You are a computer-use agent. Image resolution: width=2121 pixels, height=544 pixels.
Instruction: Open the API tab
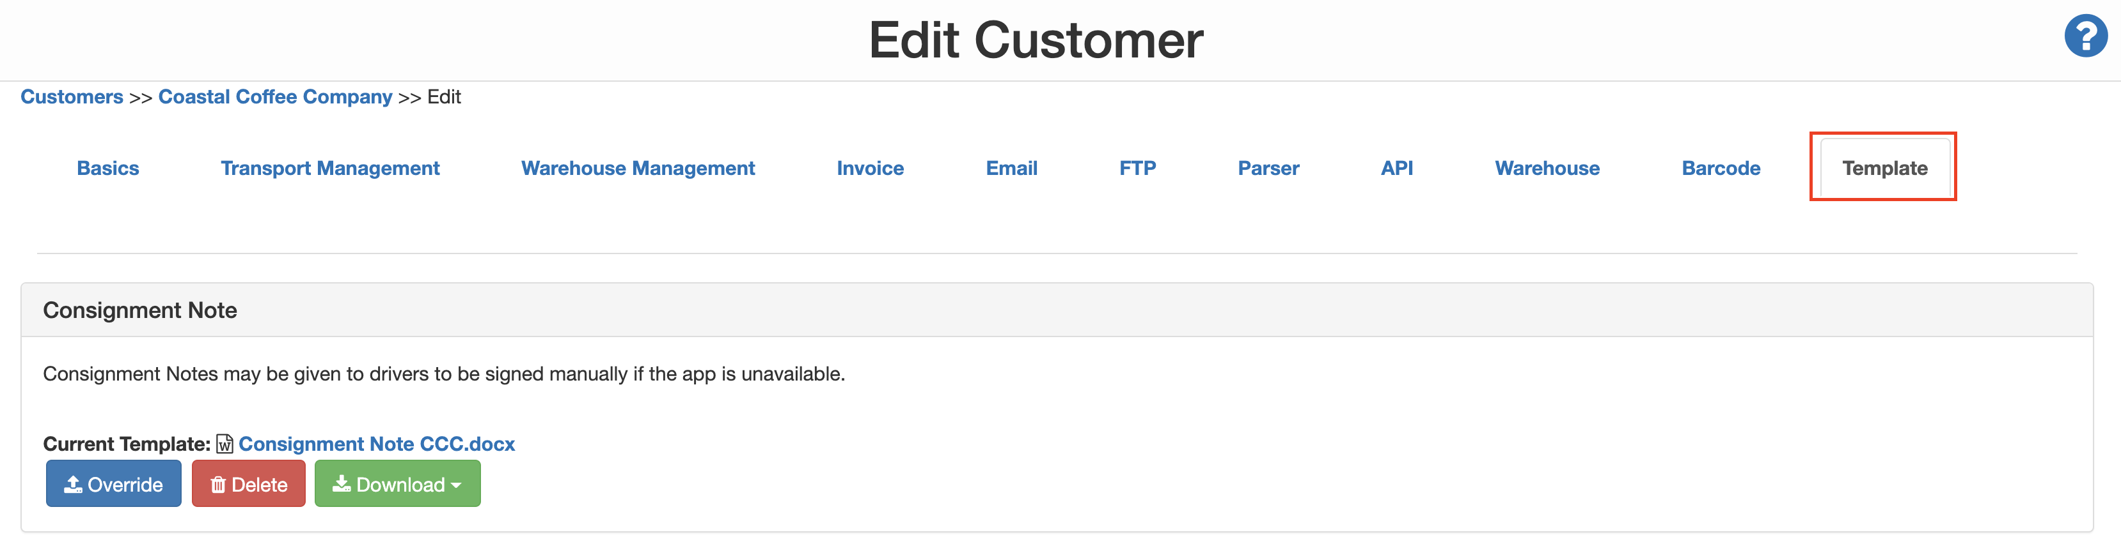pyautogui.click(x=1396, y=169)
